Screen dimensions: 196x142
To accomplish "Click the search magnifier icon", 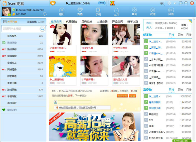I will [x=42, y=29].
